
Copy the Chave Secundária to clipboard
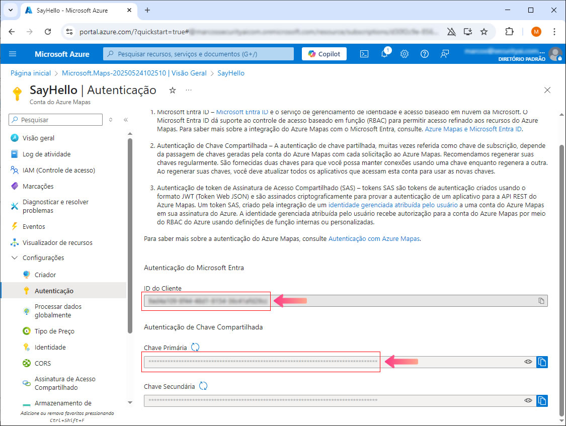pos(542,401)
